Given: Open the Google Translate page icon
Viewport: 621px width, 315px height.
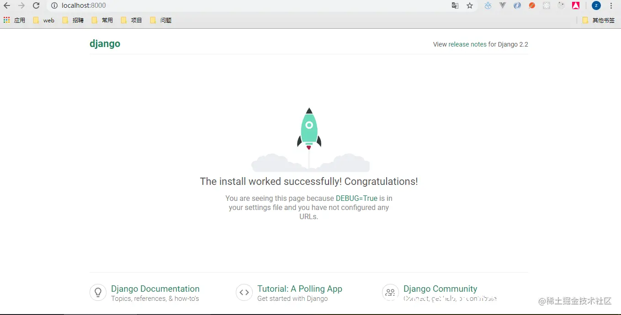Looking at the screenshot, I should point(455,5).
